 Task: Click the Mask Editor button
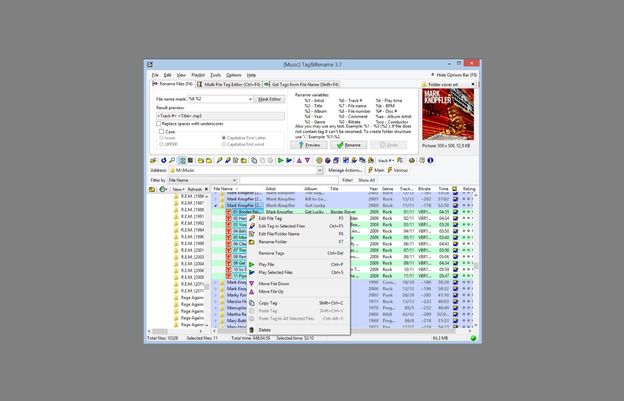click(x=269, y=99)
